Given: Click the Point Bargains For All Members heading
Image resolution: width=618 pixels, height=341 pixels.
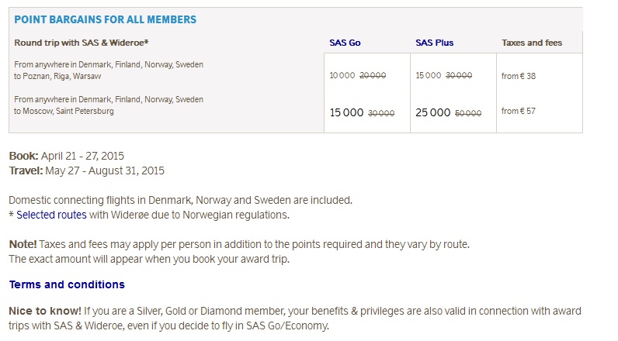Looking at the screenshot, I should 106,19.
